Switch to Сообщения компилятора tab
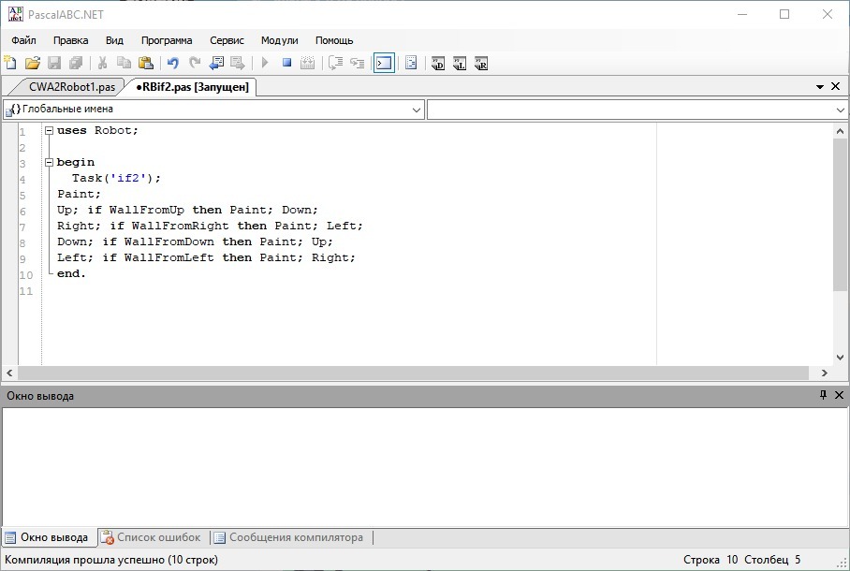Image resolution: width=850 pixels, height=571 pixels. tap(288, 537)
